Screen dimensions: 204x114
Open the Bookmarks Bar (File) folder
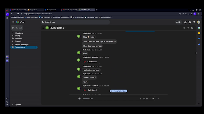coord(17,17)
